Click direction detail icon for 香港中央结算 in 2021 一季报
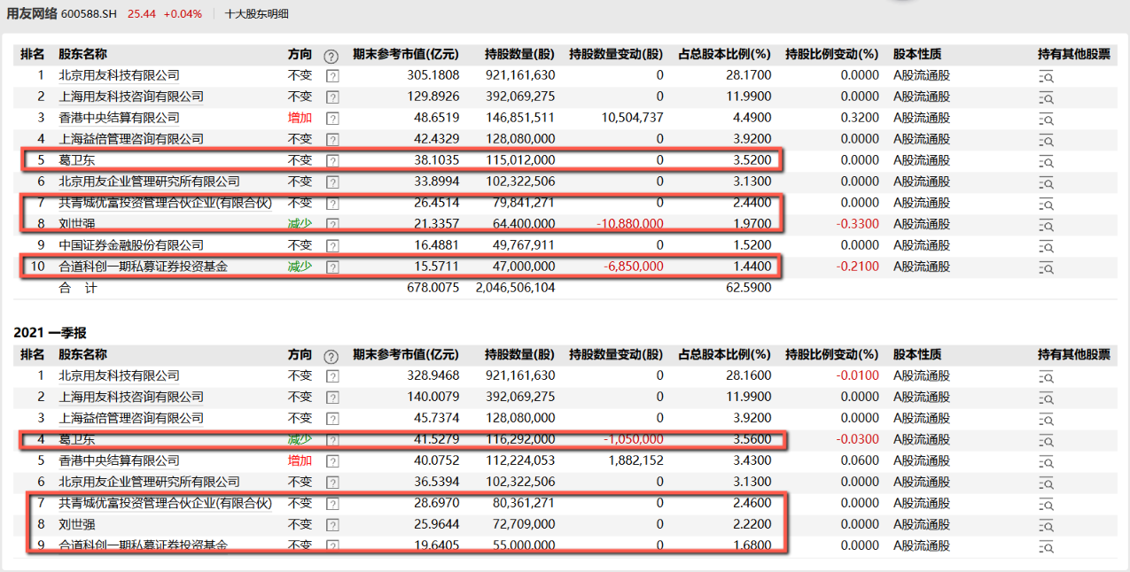This screenshot has width=1130, height=572. 332,461
